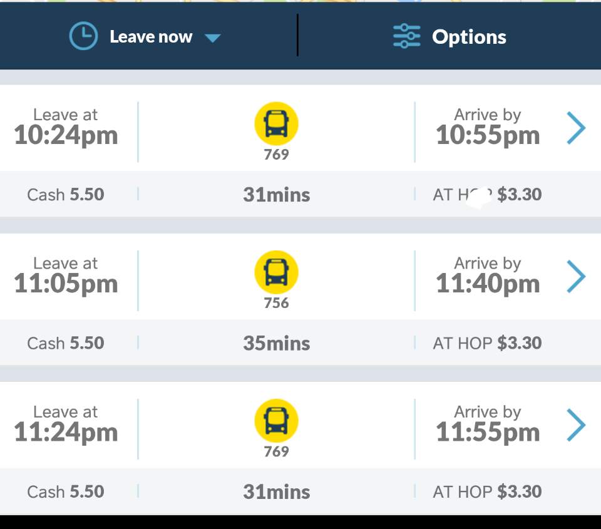Open details chevron for 10:55pm arrival
Screen dimensions: 601x529
(x=575, y=128)
